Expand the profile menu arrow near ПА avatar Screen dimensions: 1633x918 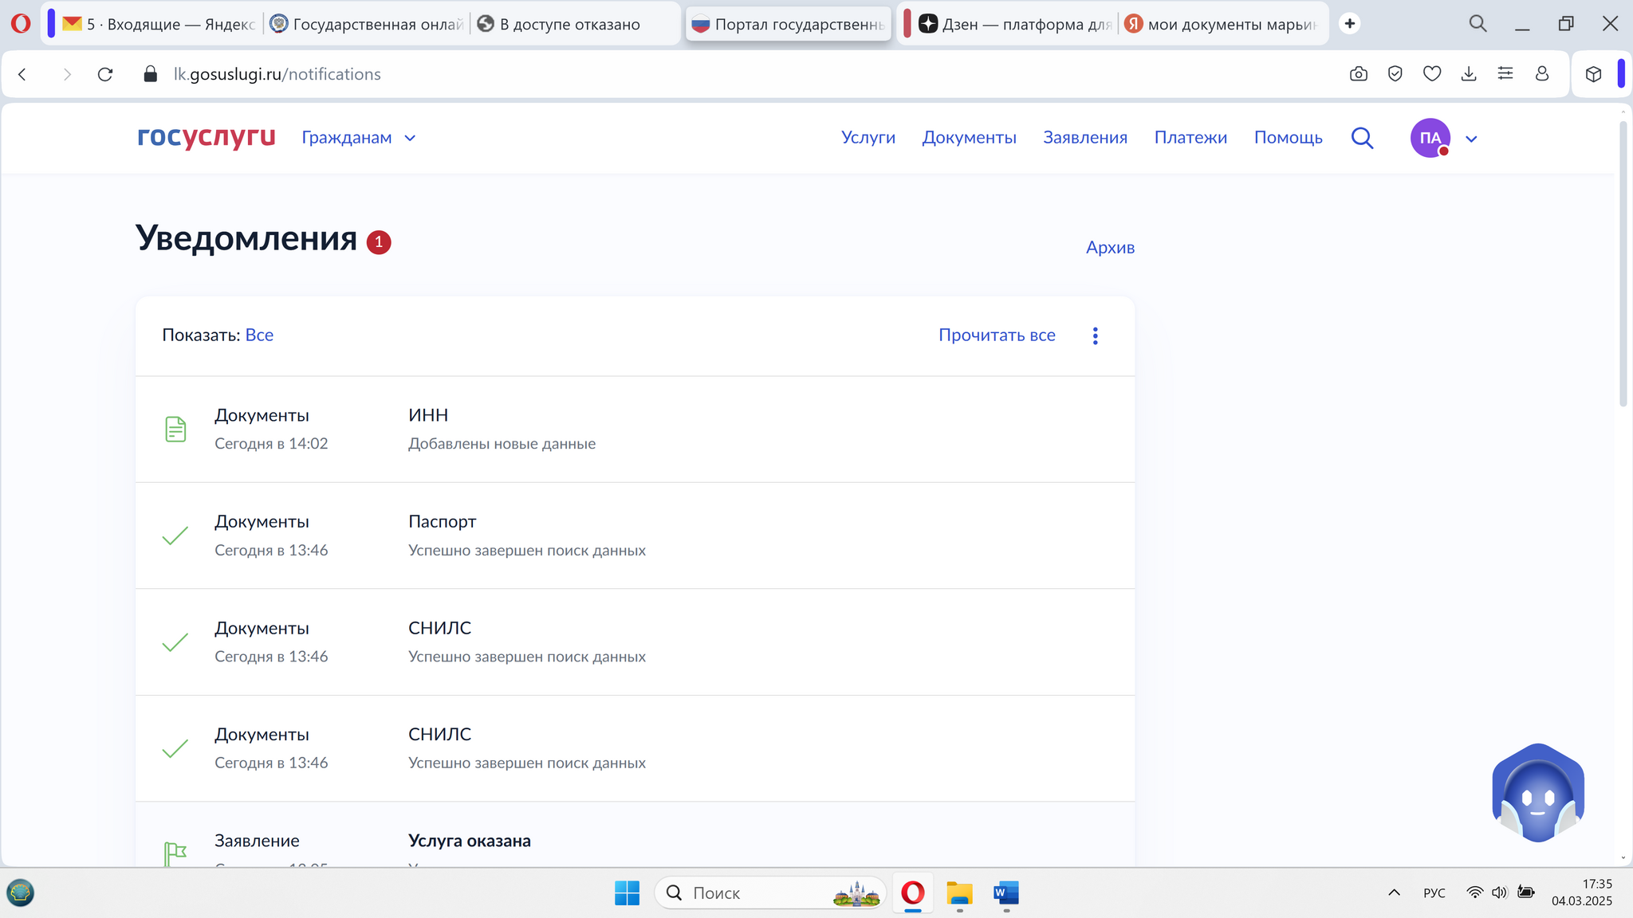point(1471,139)
